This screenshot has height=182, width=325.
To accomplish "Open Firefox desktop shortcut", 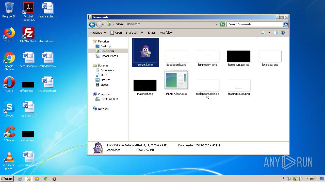I will 9,35.
